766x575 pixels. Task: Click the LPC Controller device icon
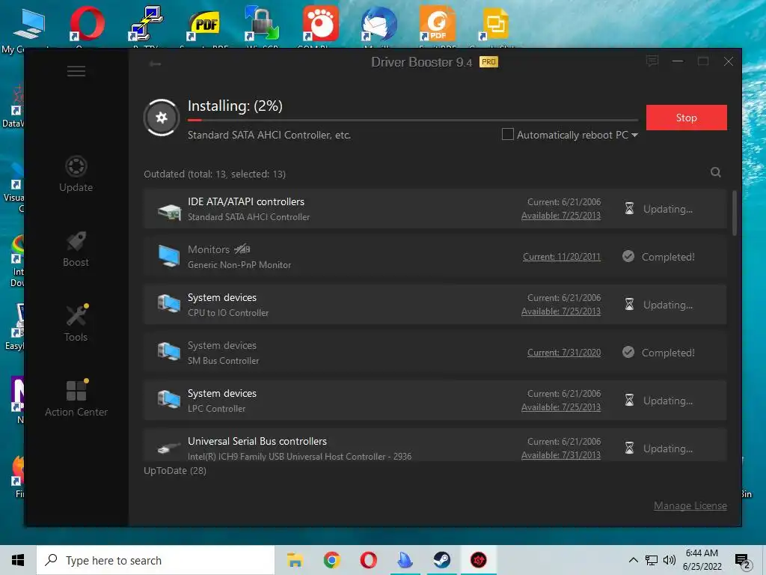[x=169, y=400]
